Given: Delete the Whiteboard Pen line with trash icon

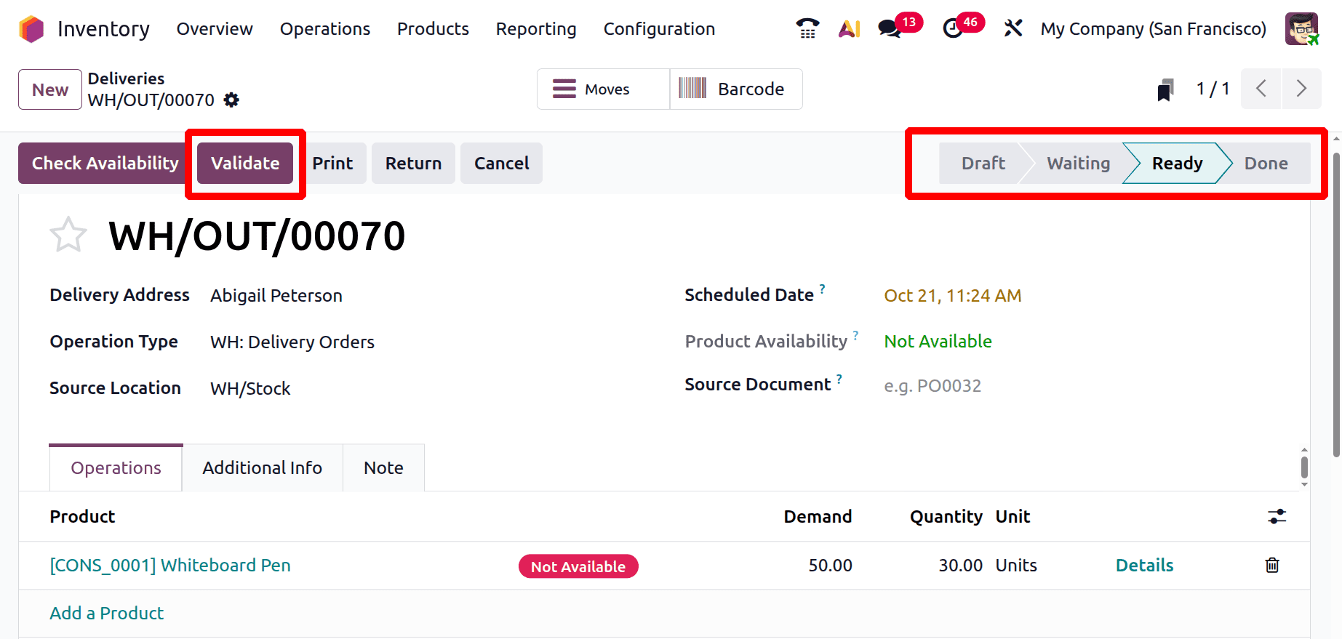Looking at the screenshot, I should pyautogui.click(x=1272, y=566).
